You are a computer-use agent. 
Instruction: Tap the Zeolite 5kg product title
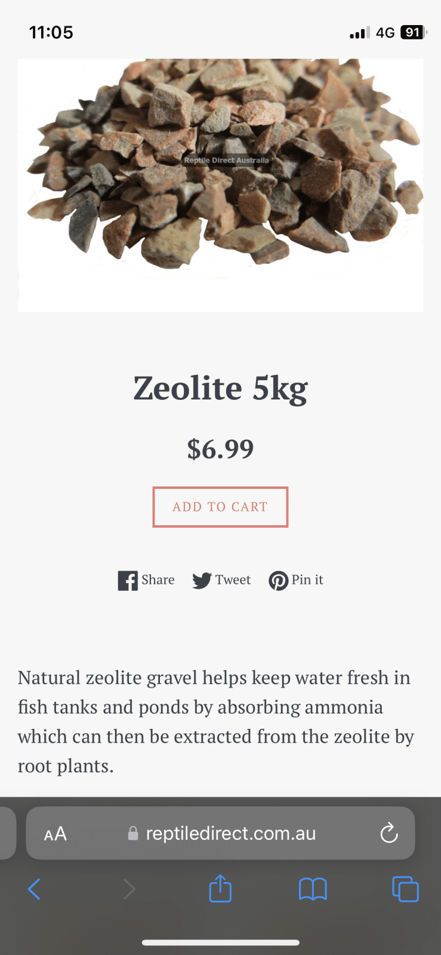coord(220,389)
